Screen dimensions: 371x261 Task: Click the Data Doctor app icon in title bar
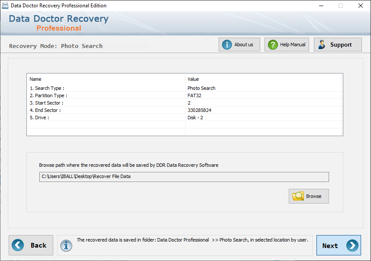(x=5, y=6)
